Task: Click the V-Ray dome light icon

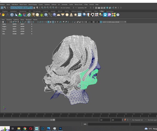Action: 59,15
